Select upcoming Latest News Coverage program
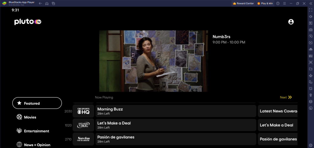The height and width of the screenshot is (148, 314). click(278, 111)
